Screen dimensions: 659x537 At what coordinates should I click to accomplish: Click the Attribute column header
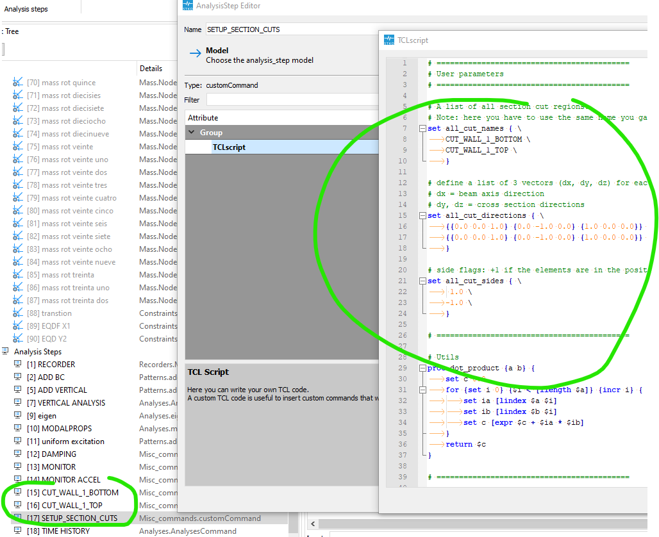pyautogui.click(x=203, y=118)
